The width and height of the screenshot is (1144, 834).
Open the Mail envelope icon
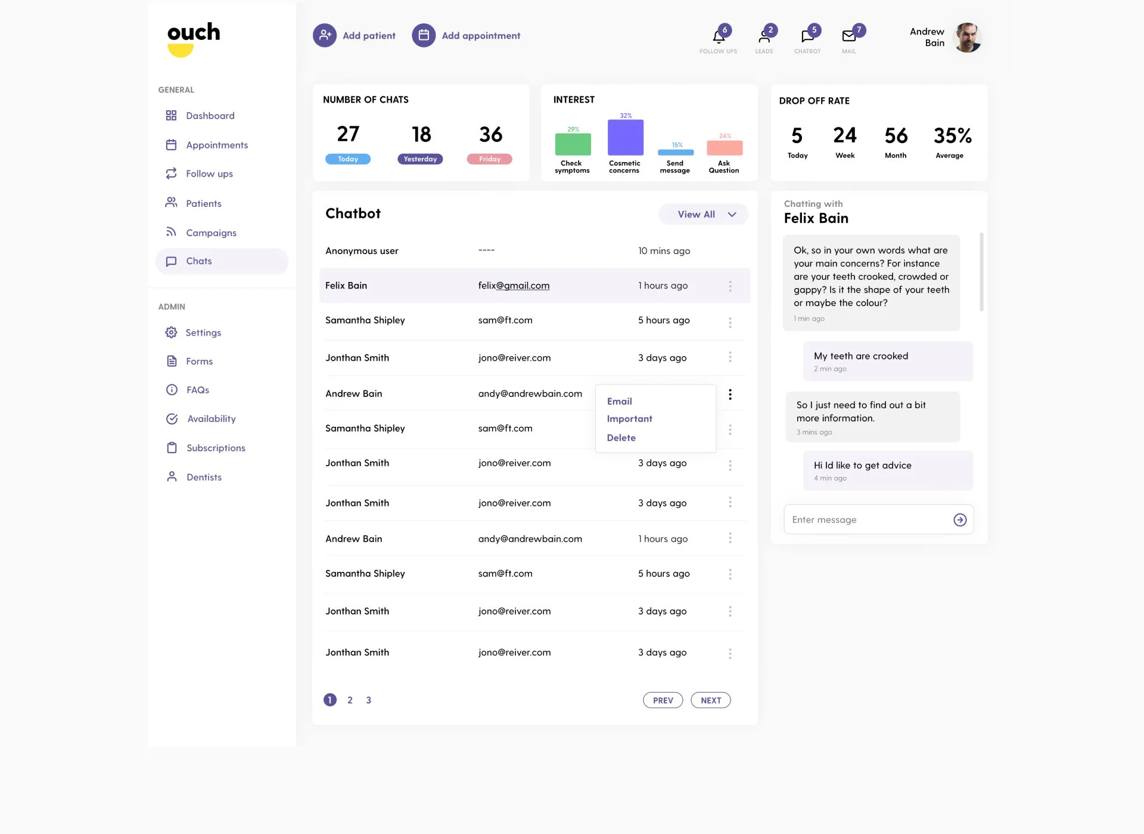click(x=849, y=37)
